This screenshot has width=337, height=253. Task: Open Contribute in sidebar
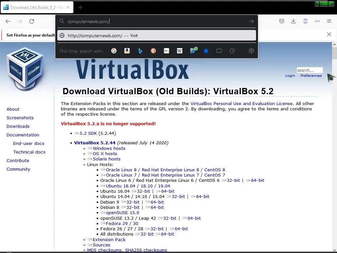coord(18,160)
